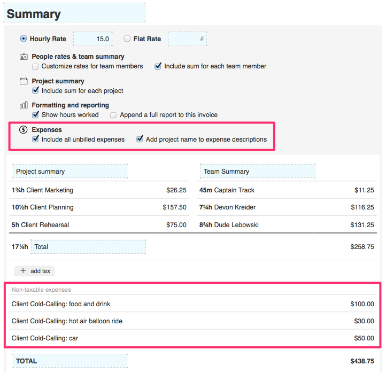This screenshot has height=373, width=386.
Task: Click the plus icon beside add tax
Action: (23, 271)
